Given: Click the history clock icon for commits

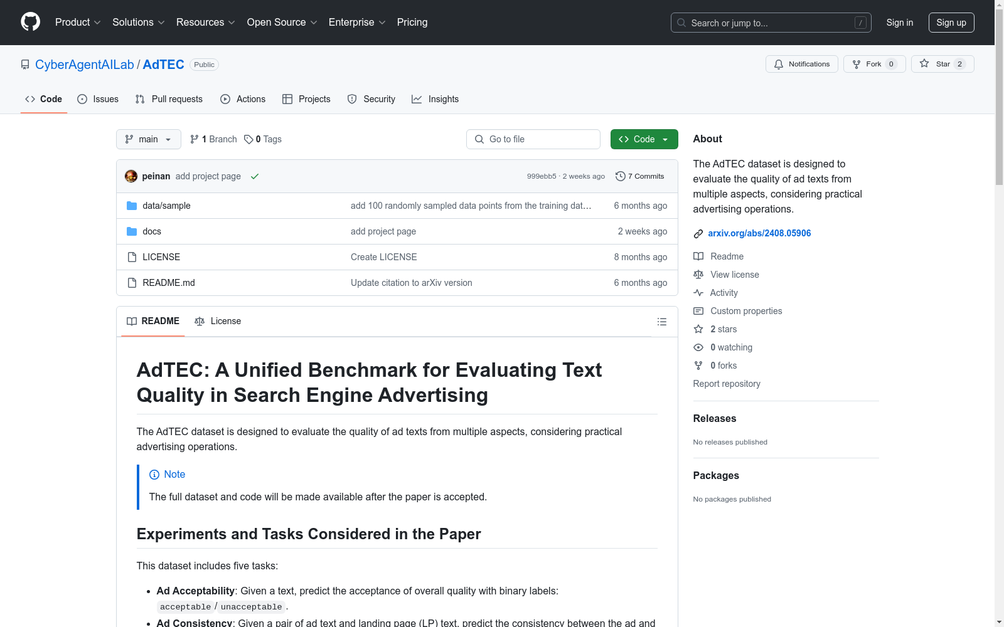Looking at the screenshot, I should (x=621, y=176).
